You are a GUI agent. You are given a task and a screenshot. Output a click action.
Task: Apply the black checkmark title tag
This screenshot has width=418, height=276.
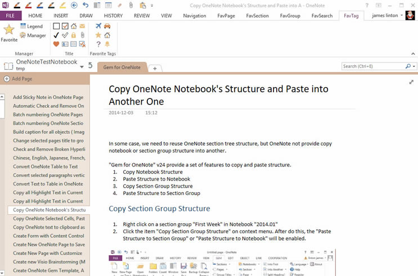(x=56, y=35)
